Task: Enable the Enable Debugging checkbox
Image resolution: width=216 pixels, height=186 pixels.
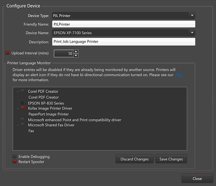Action: pos(14,156)
